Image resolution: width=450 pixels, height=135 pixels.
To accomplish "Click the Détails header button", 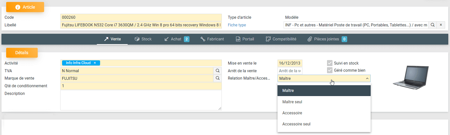I will (x=22, y=53).
